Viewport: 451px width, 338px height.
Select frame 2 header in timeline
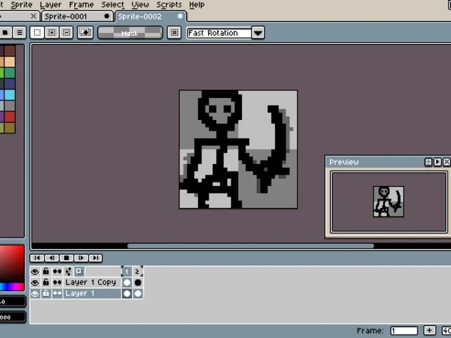[x=138, y=272]
